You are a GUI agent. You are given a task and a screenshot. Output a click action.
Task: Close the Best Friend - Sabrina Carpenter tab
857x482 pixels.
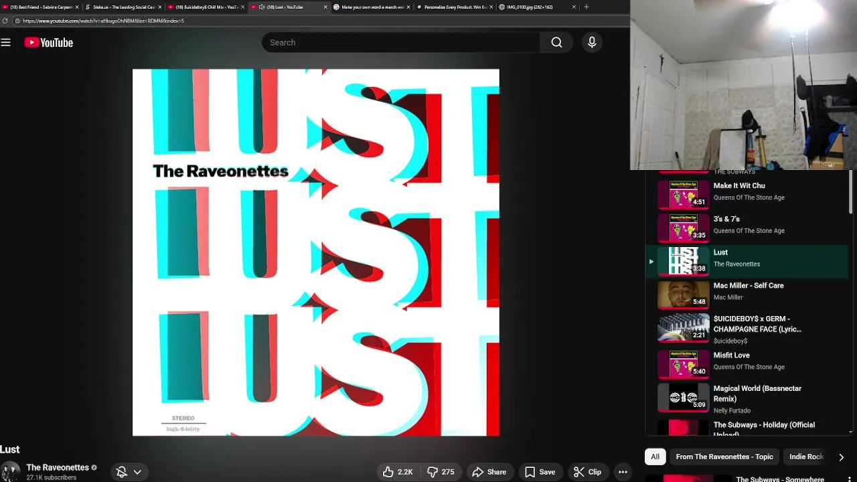(x=77, y=7)
